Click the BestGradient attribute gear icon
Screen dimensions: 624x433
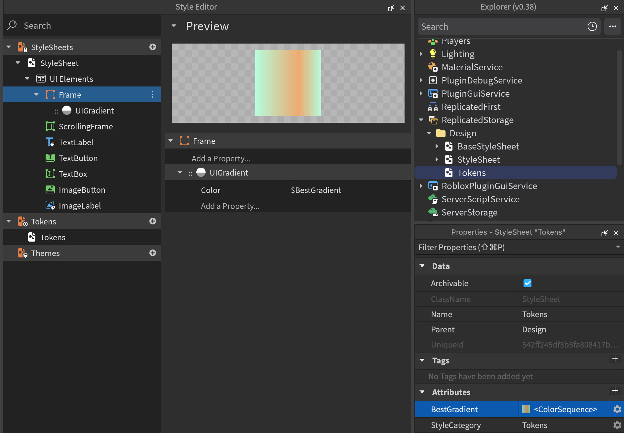click(x=617, y=409)
